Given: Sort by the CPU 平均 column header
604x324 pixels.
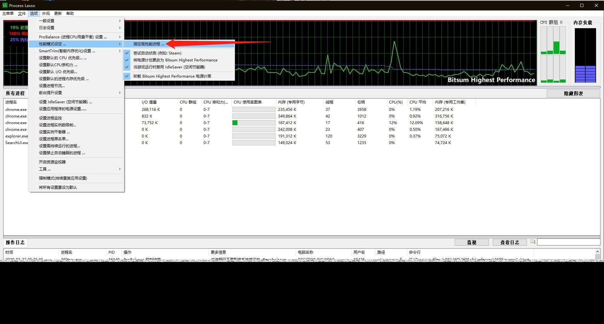Looking at the screenshot, I should click(x=420, y=102).
